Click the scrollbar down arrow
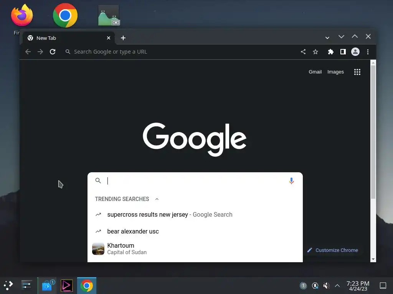 [x=373, y=259]
